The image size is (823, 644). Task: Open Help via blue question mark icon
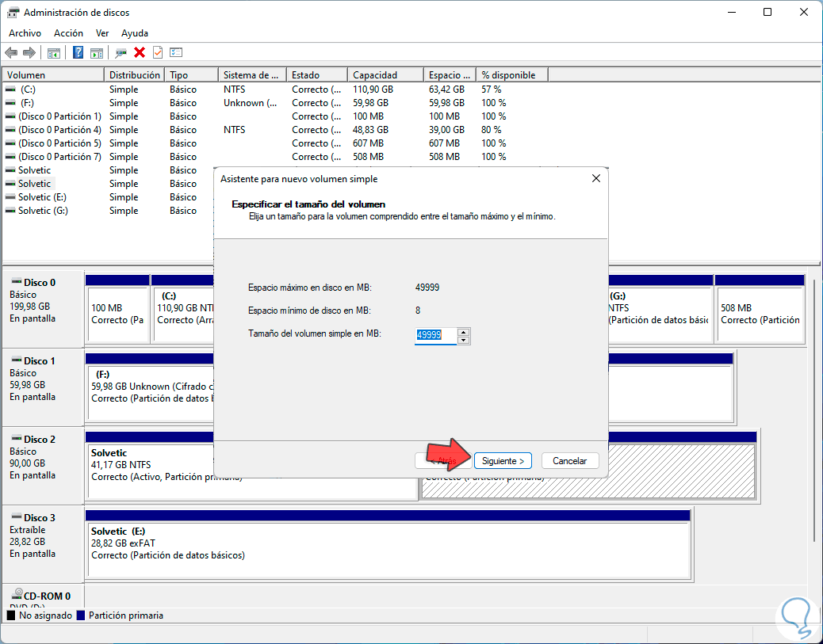pos(78,52)
